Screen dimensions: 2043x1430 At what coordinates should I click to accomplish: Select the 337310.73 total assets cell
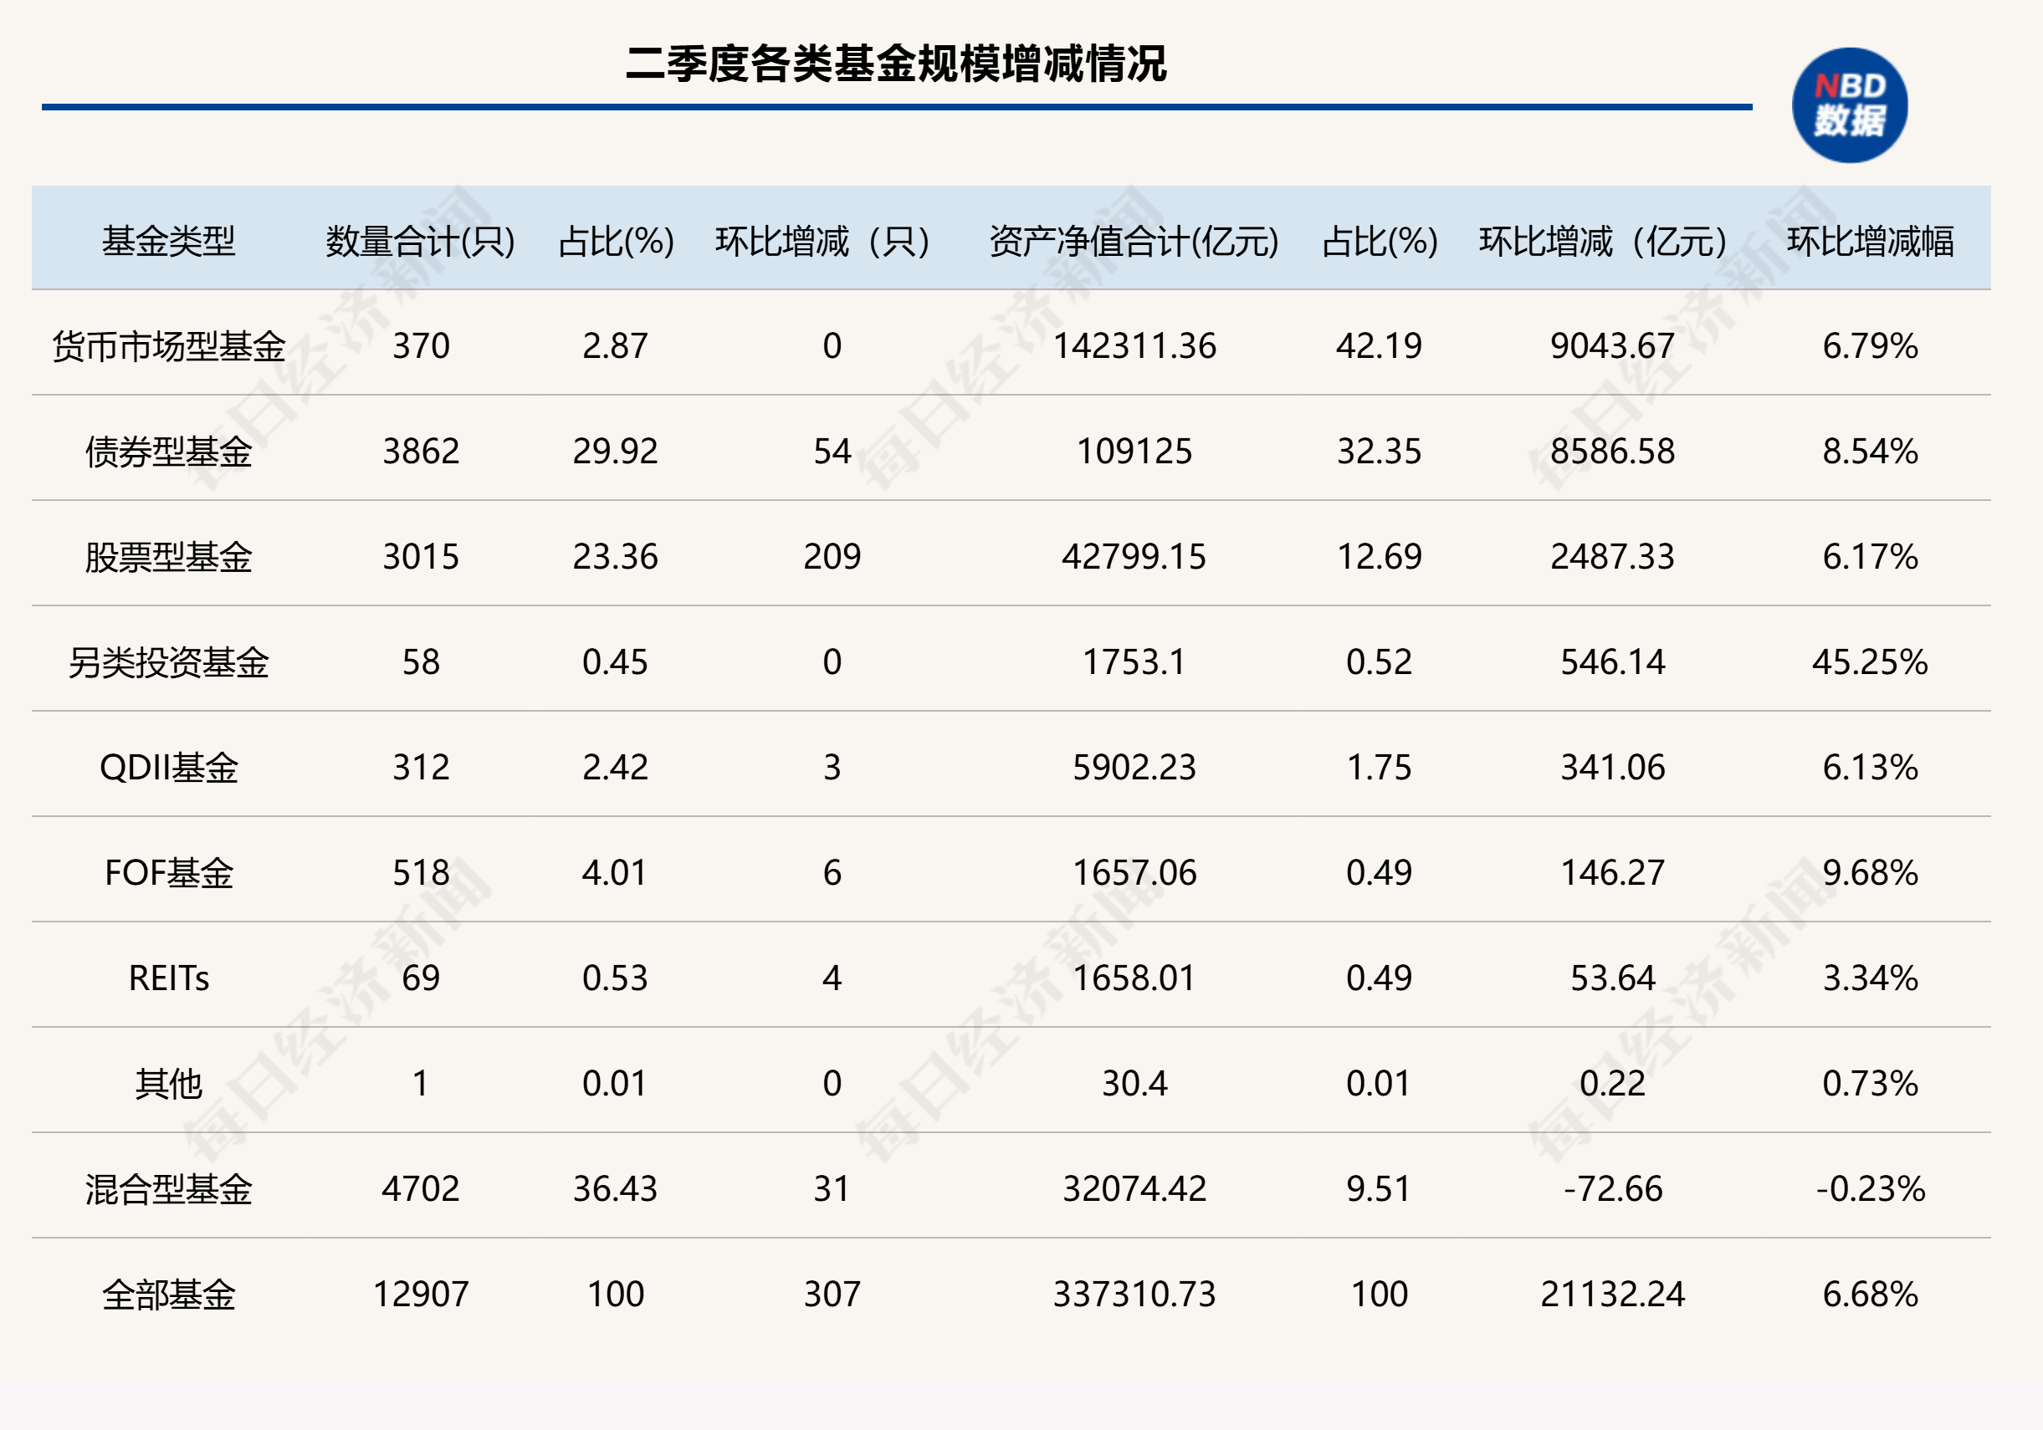click(x=1134, y=1294)
